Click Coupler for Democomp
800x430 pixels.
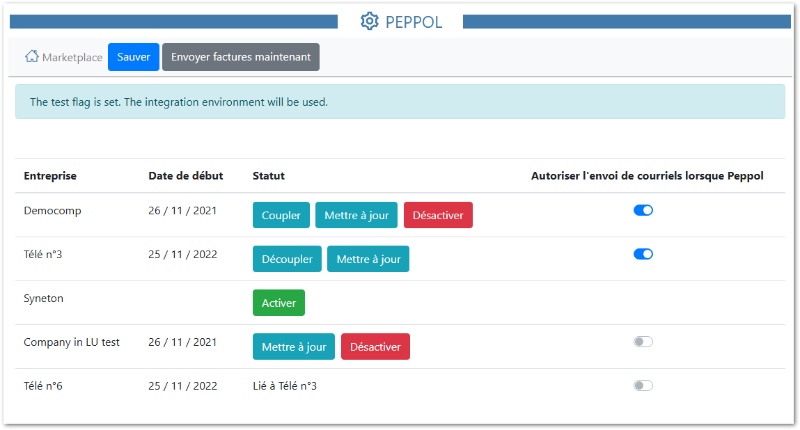(x=281, y=215)
